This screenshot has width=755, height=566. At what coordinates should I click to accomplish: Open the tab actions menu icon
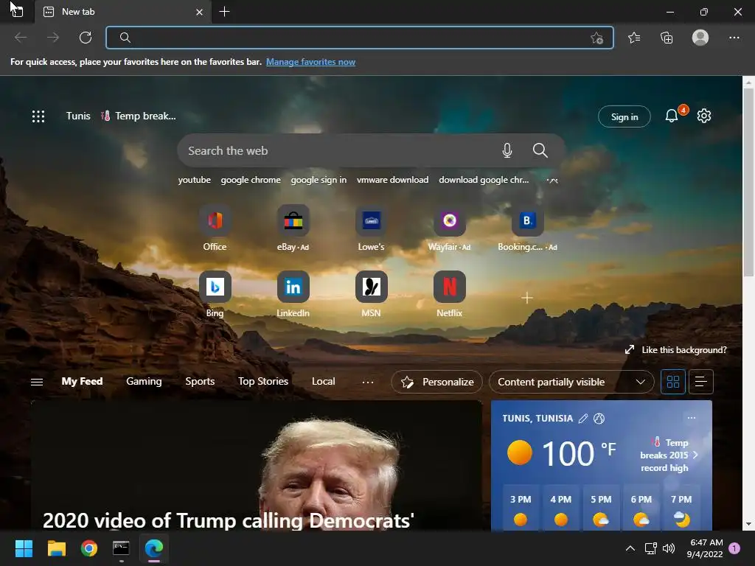pos(17,12)
